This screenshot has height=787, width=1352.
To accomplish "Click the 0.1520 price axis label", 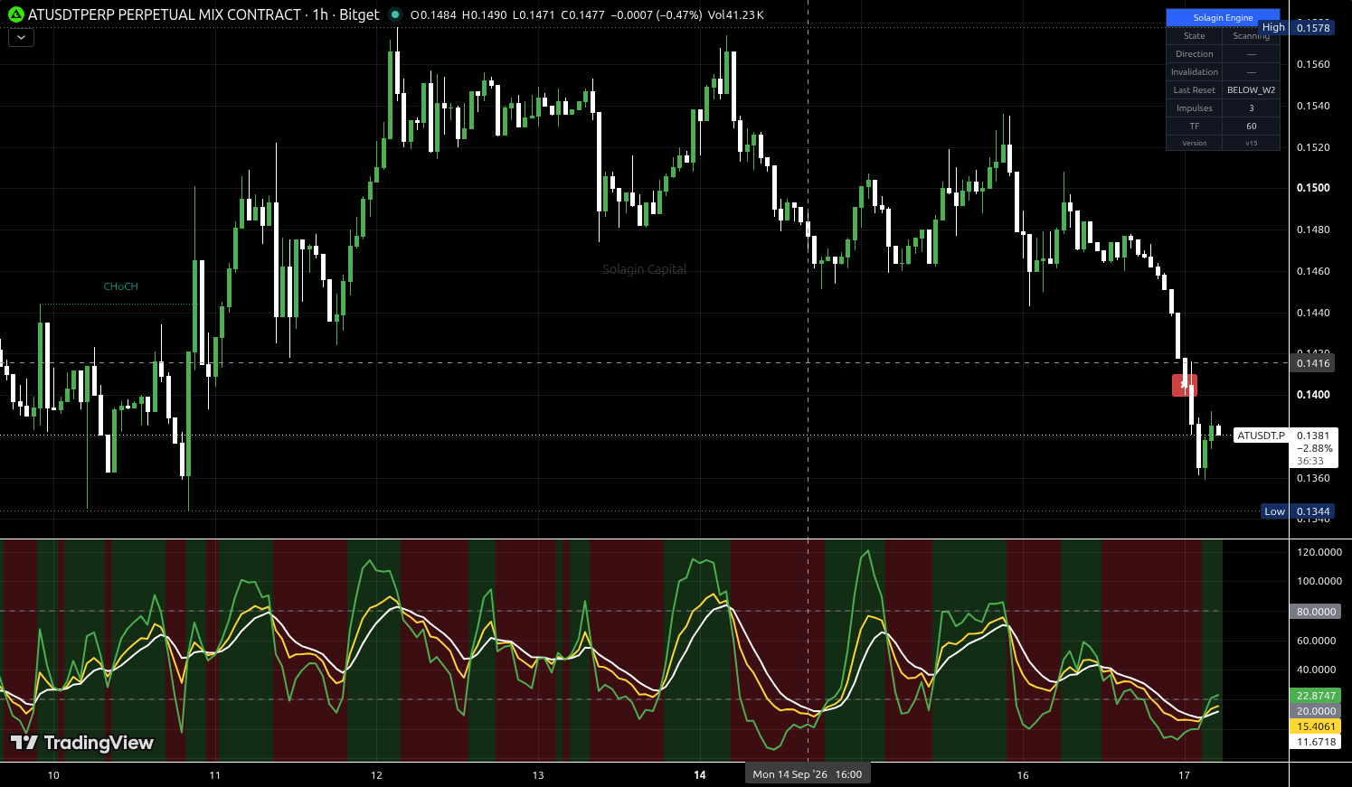I will pyautogui.click(x=1313, y=147).
